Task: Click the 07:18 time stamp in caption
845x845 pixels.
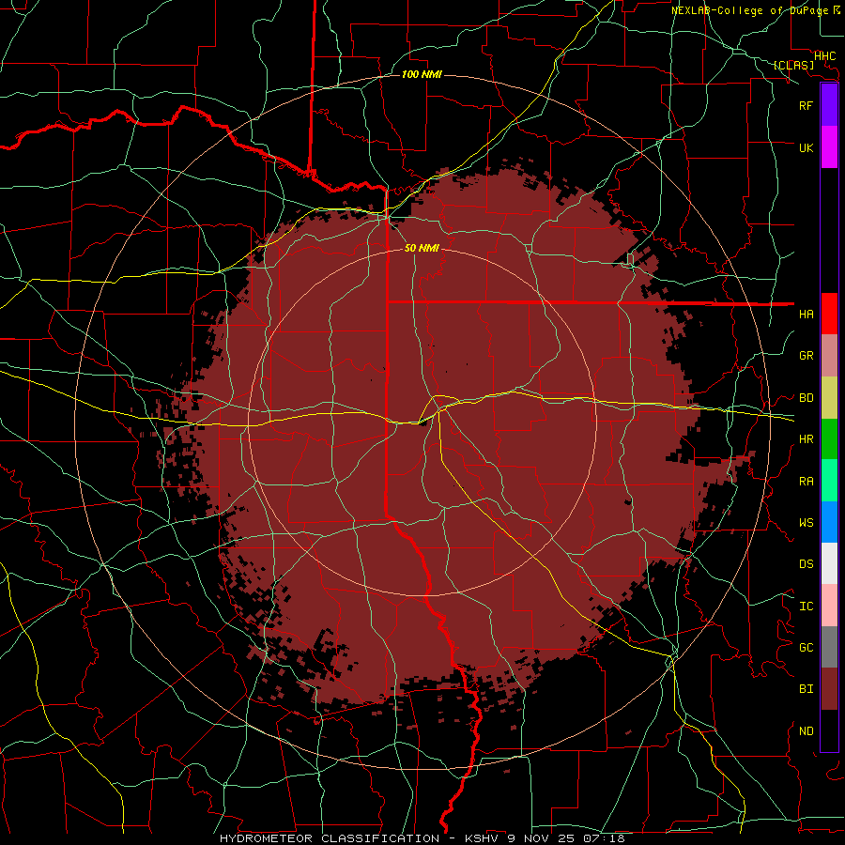Action: [604, 838]
